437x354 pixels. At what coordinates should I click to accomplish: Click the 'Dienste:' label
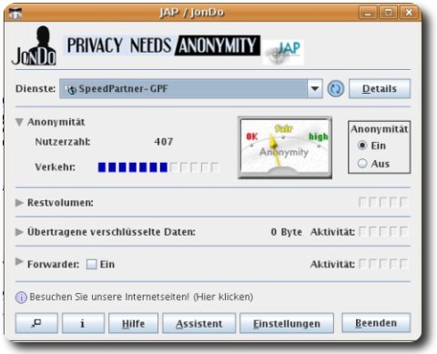[36, 88]
